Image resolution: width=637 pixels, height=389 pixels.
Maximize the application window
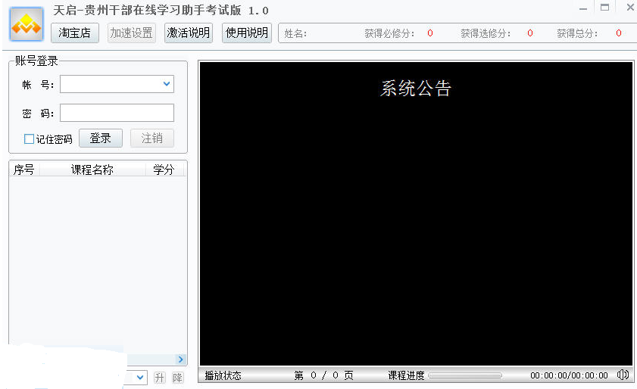(x=604, y=8)
